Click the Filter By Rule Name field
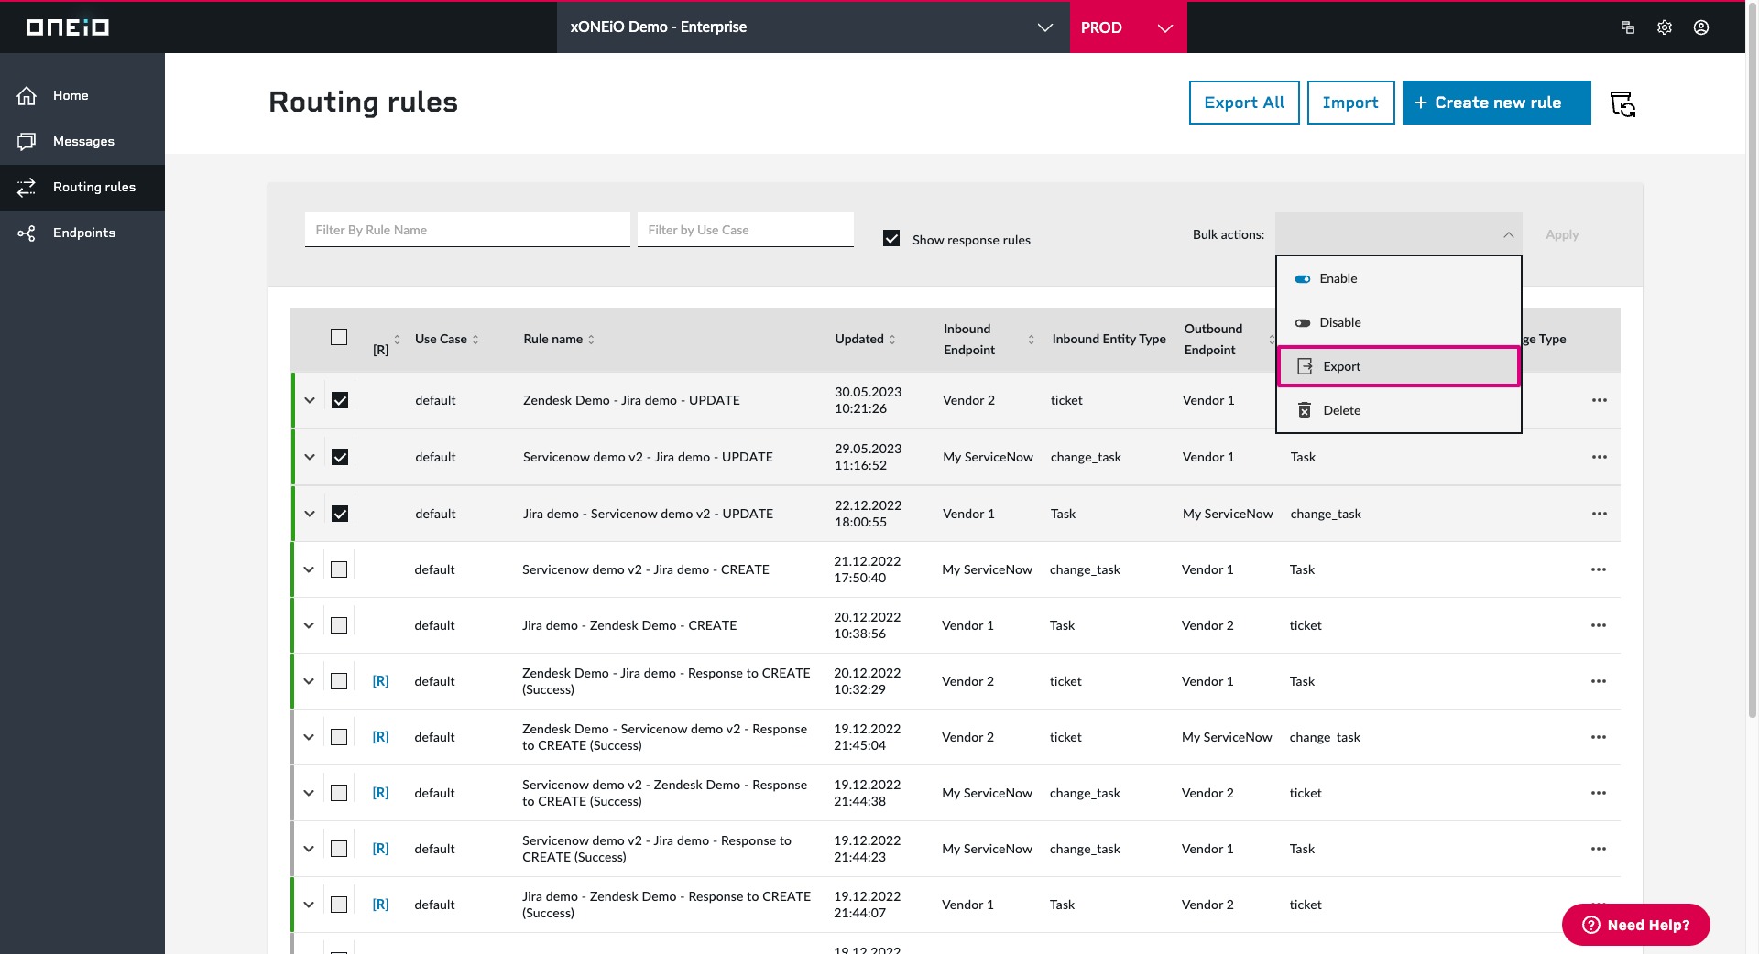The width and height of the screenshot is (1759, 954). pyautogui.click(x=466, y=230)
